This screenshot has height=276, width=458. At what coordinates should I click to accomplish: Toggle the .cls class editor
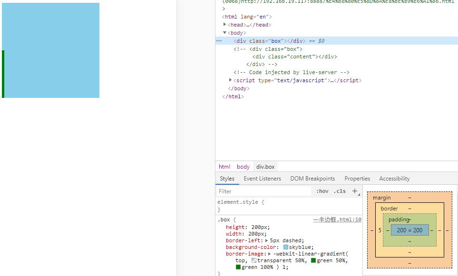(340, 191)
